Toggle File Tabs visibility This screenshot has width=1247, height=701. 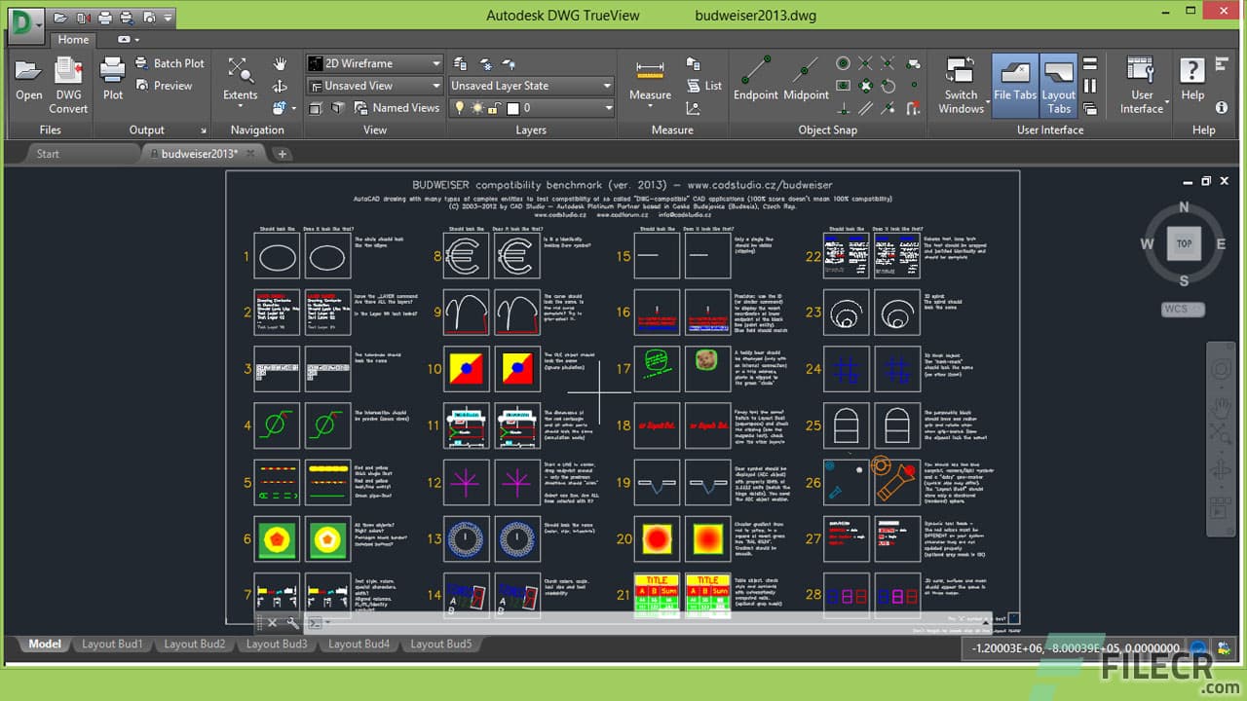1015,83
